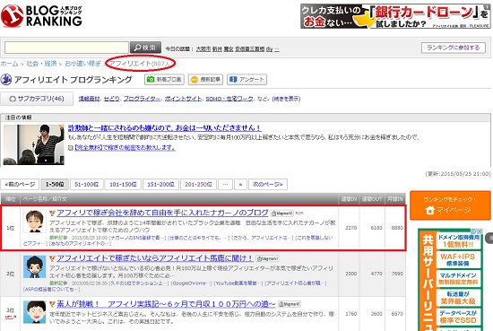
Task: Open the featured headline link in 注目の情報
Action: tap(165, 128)
